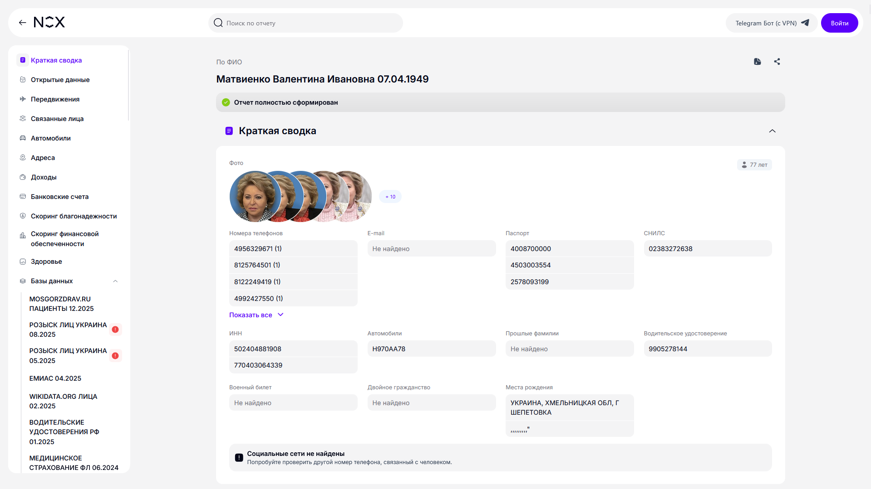This screenshot has height=489, width=871.
Task: Click the 77 лет age badge
Action: coord(754,165)
